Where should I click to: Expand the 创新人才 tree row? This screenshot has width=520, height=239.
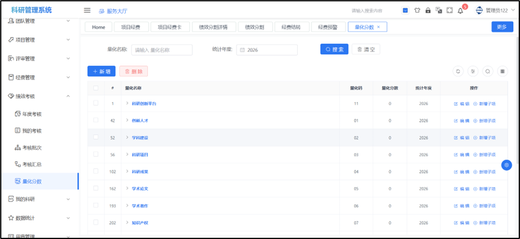pyautogui.click(x=128, y=120)
